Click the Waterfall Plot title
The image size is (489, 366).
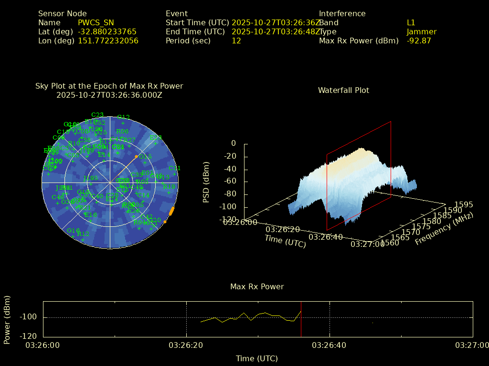tap(343, 90)
